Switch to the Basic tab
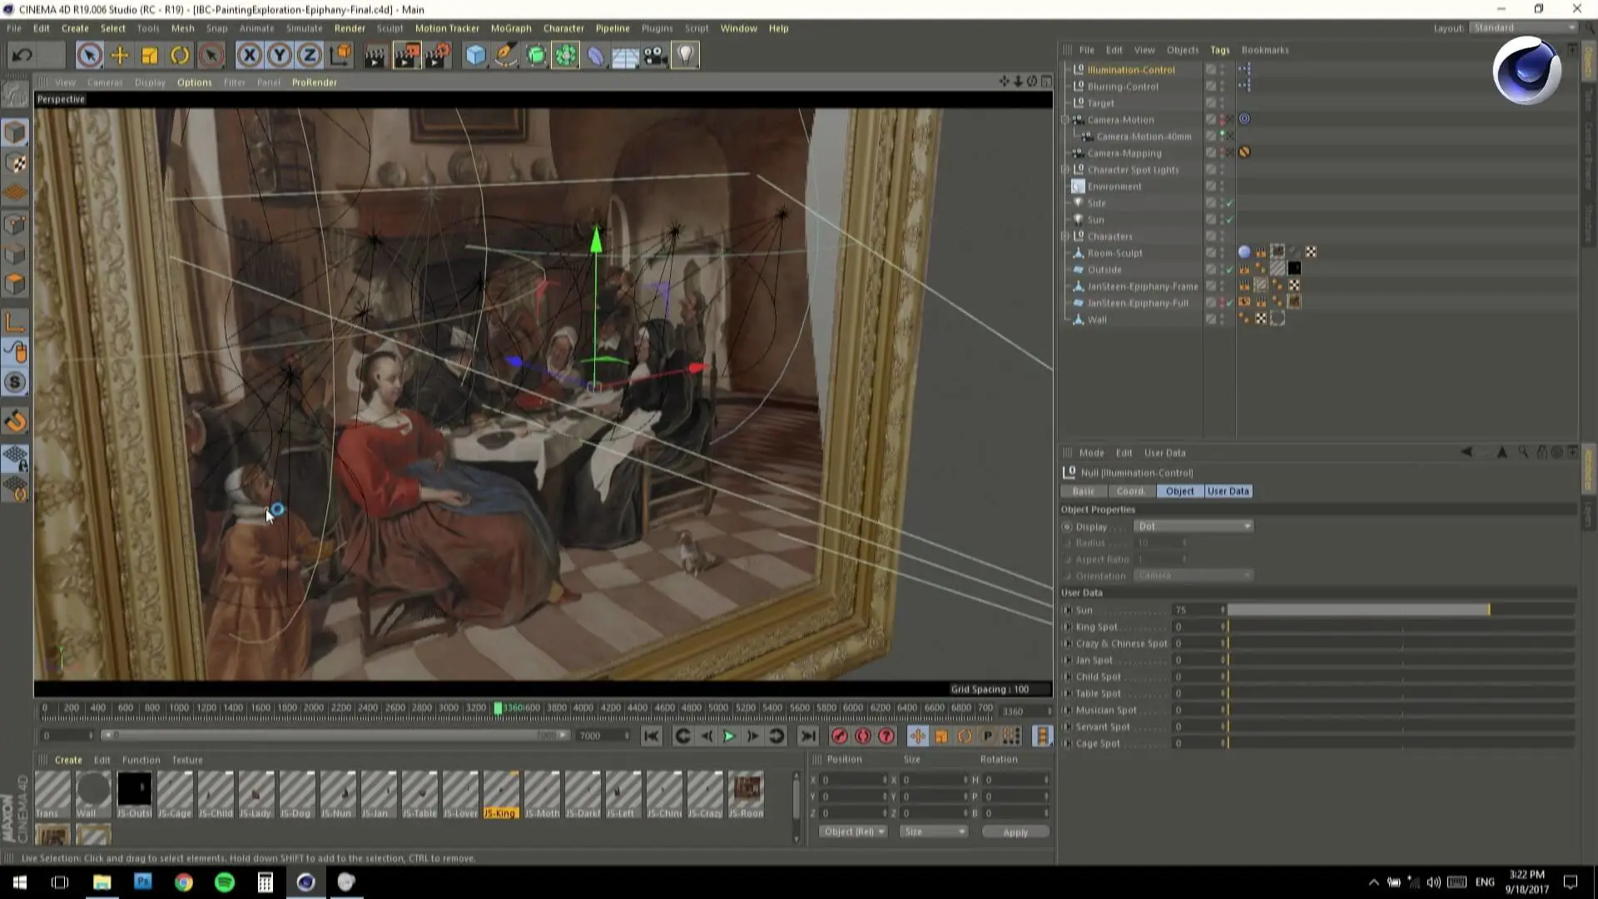1598x899 pixels. (1084, 491)
